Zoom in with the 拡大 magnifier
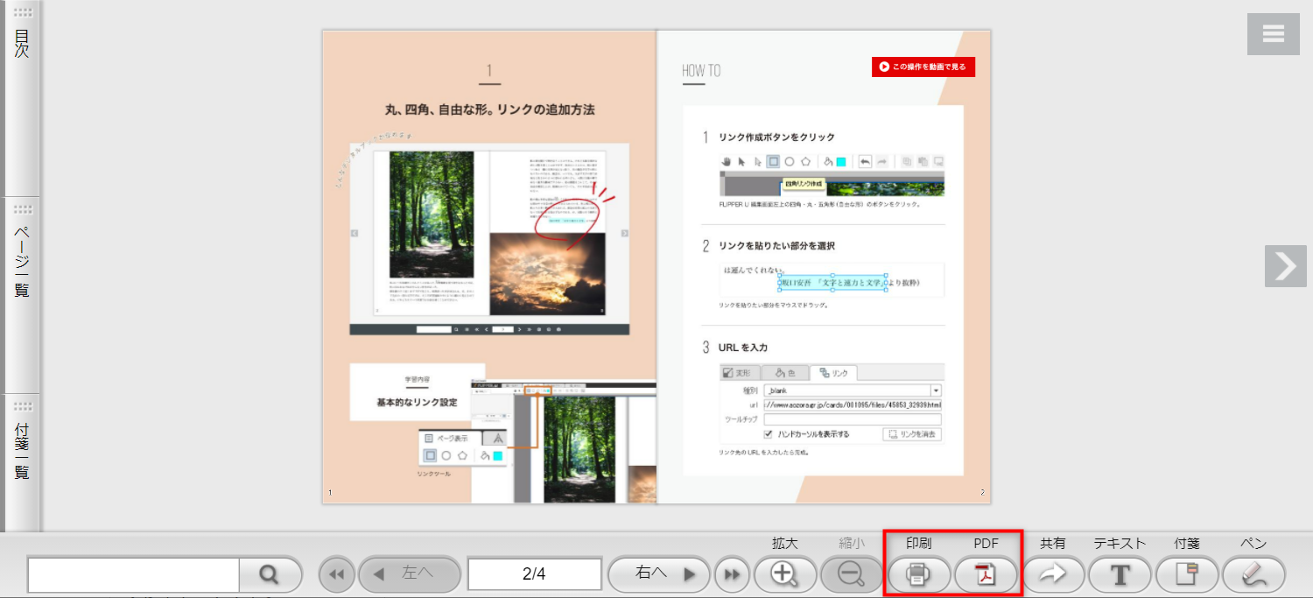This screenshot has height=598, width=1313. (x=783, y=574)
